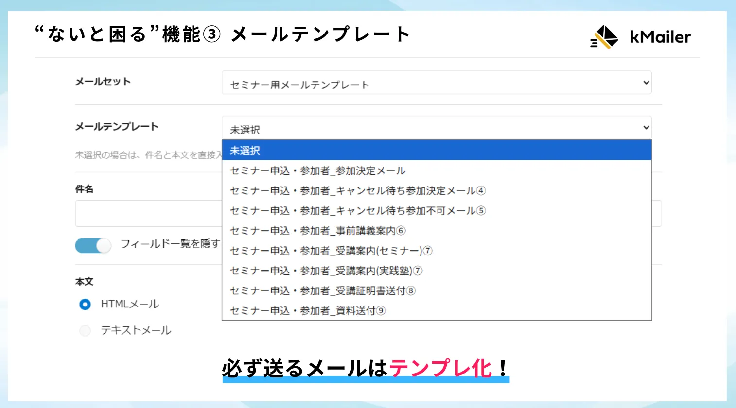Click the kMailer envelope logo icon
Image resolution: width=736 pixels, height=408 pixels.
(x=604, y=37)
